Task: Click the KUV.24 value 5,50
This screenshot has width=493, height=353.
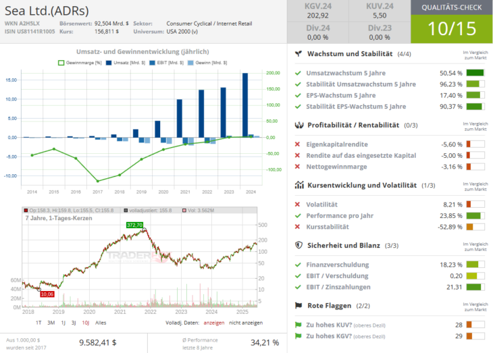Action: coord(380,16)
